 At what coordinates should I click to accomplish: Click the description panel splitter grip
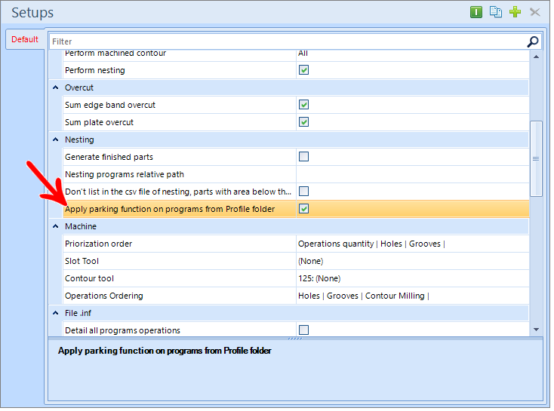coord(297,340)
